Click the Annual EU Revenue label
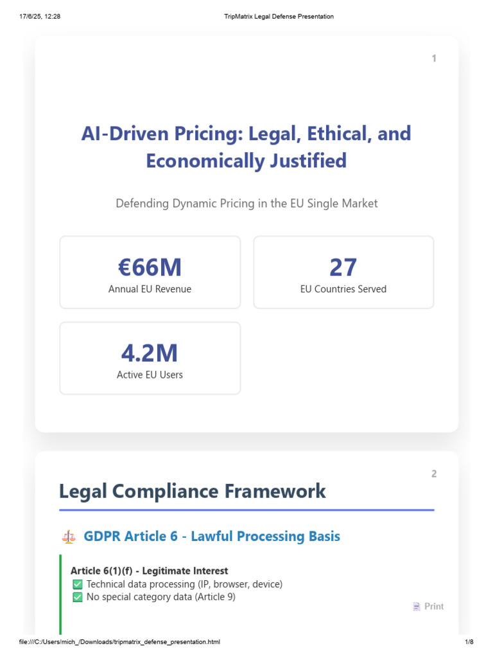The height and width of the screenshot is (658, 493). click(x=150, y=289)
